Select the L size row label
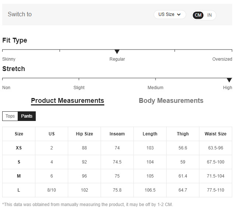Viewport: 244px width, 219px height. tap(19, 190)
